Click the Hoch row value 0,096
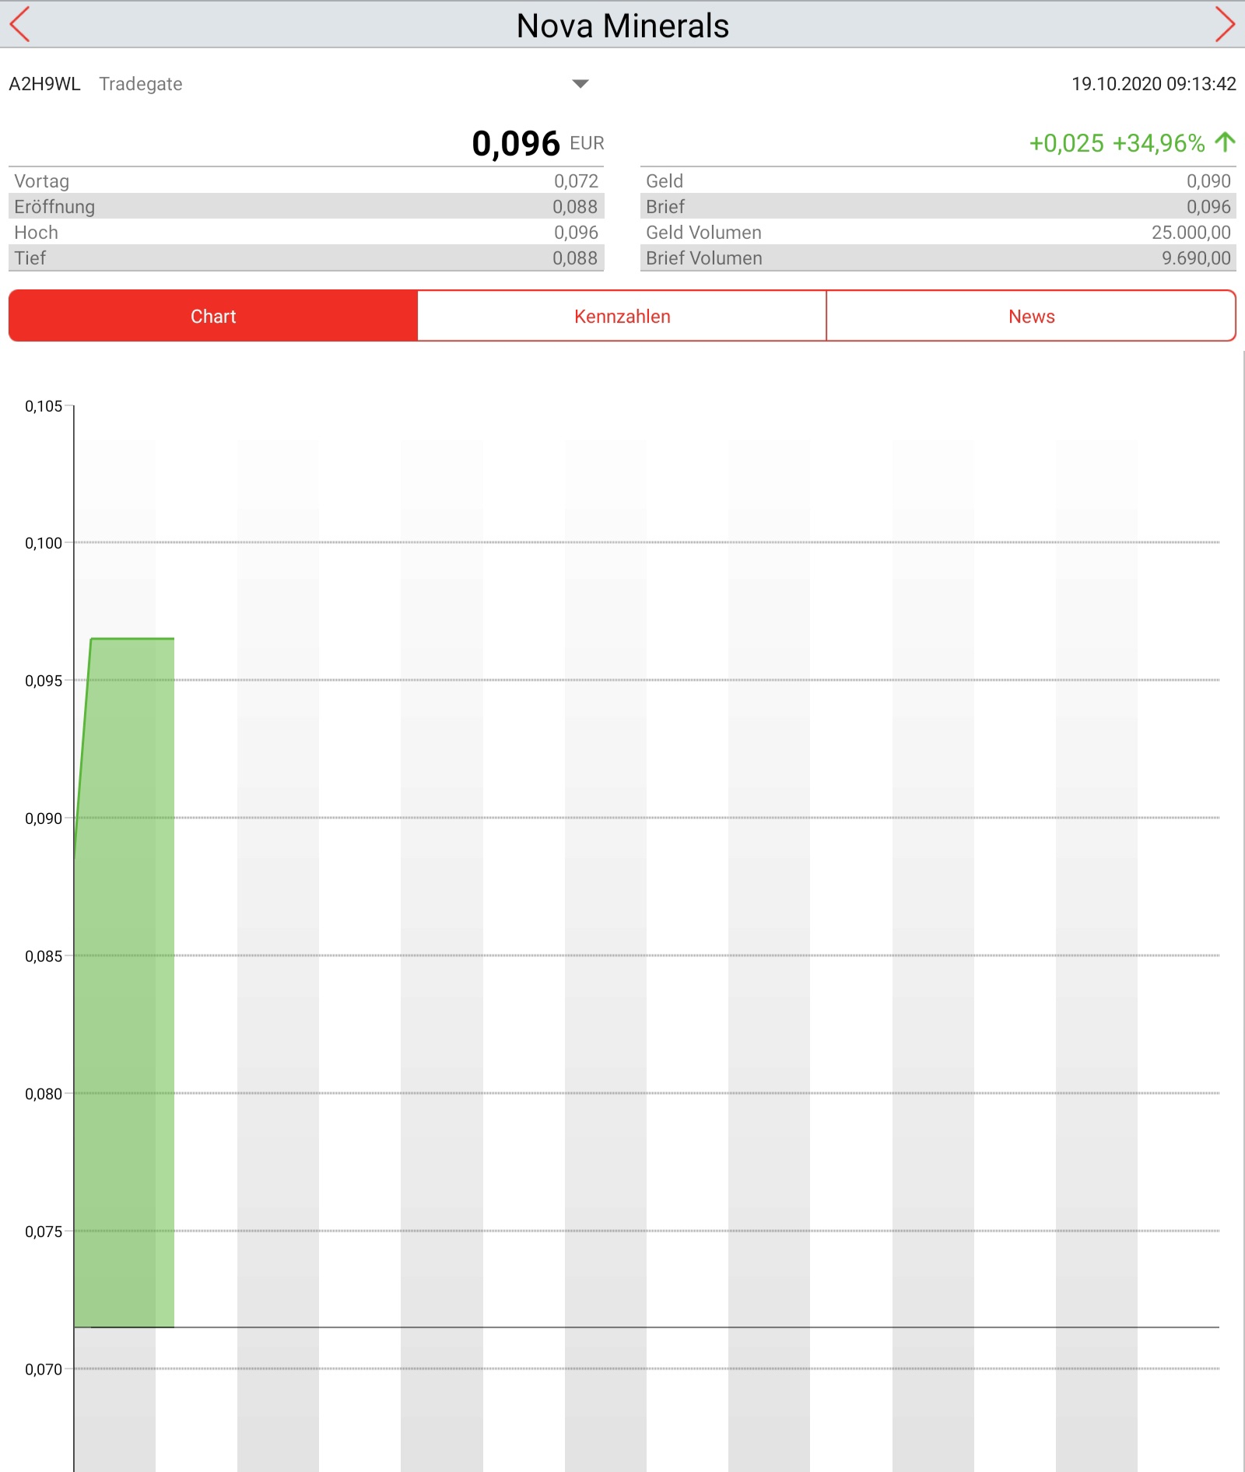This screenshot has height=1472, width=1245. pos(576,233)
